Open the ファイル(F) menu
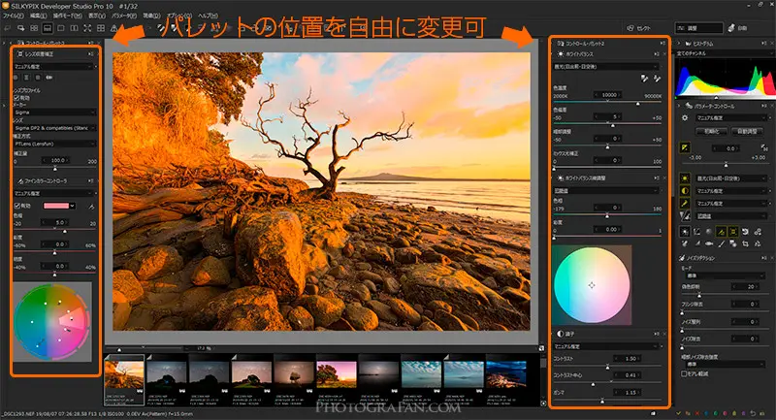 pos(14,16)
